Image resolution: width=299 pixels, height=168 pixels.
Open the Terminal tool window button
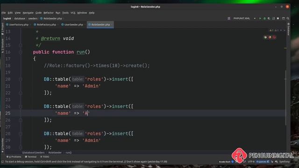[31, 157]
